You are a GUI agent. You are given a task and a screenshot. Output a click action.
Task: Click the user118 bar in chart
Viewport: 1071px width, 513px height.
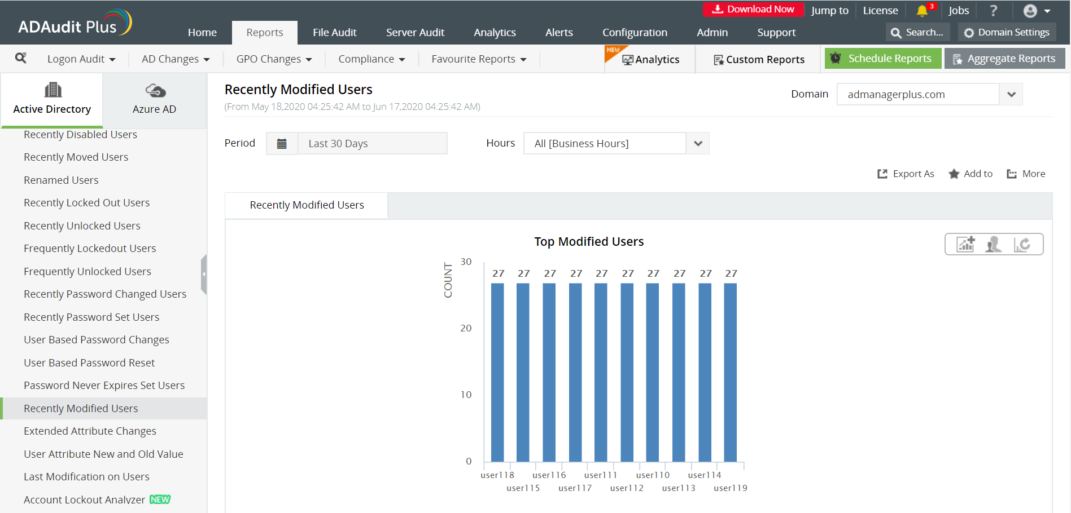497,372
